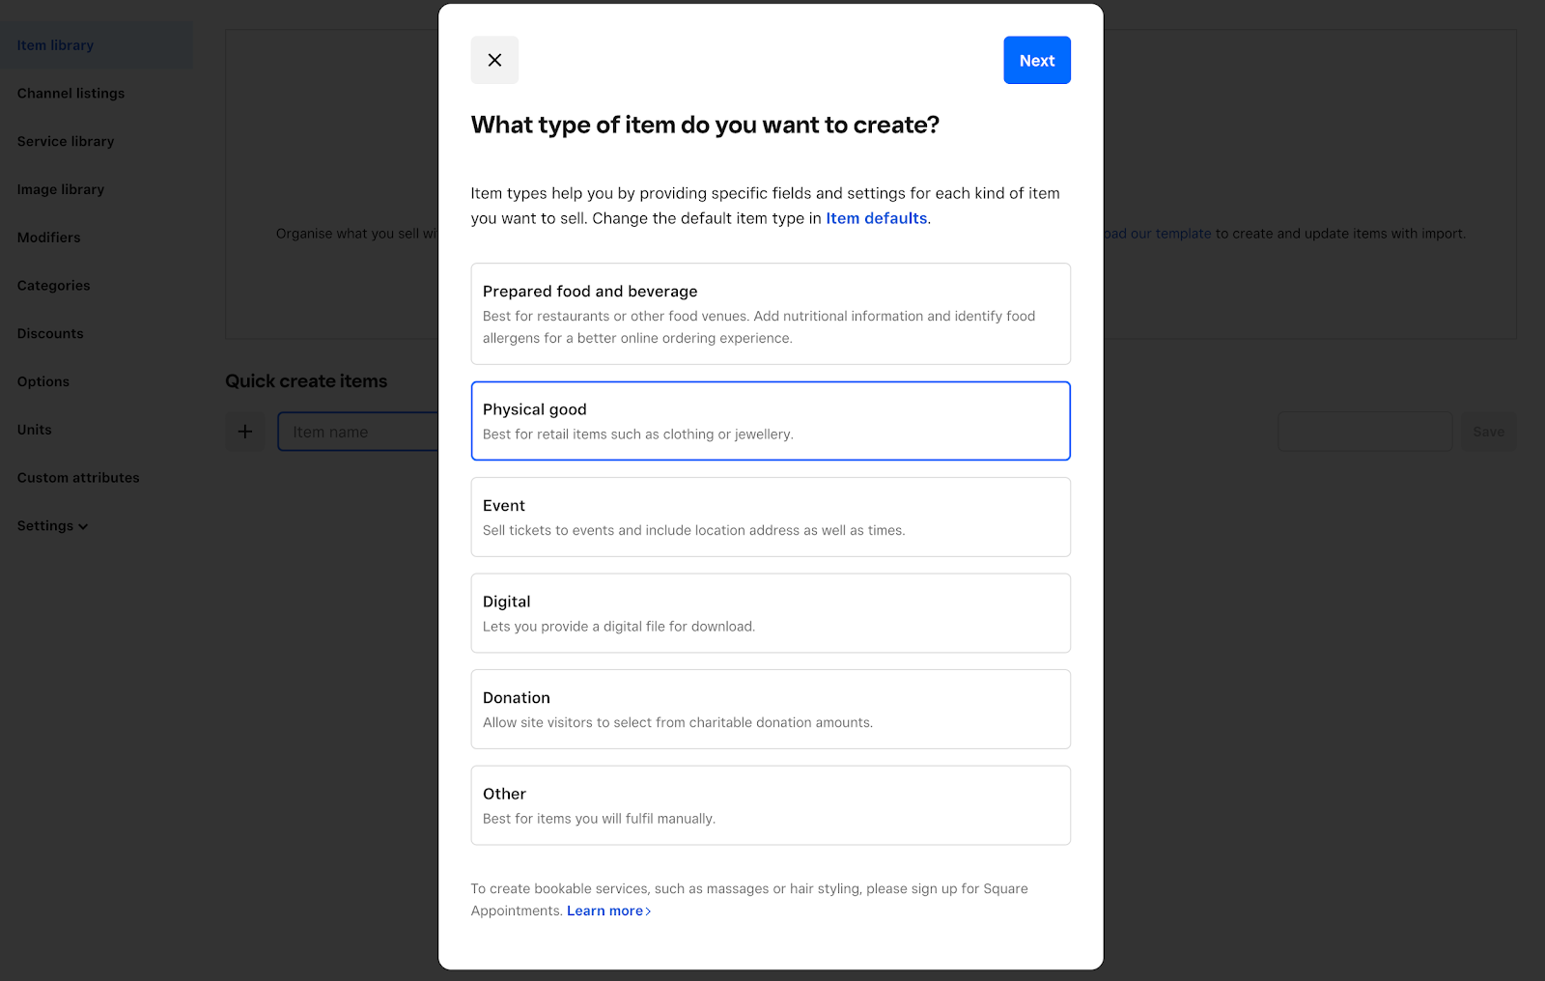Image resolution: width=1545 pixels, height=981 pixels.
Task: Select Prepared food and beverage option
Action: pyautogui.click(x=771, y=314)
